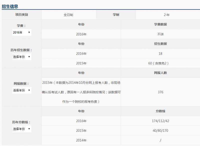Click the 招生数据 column header

pos(160,44)
